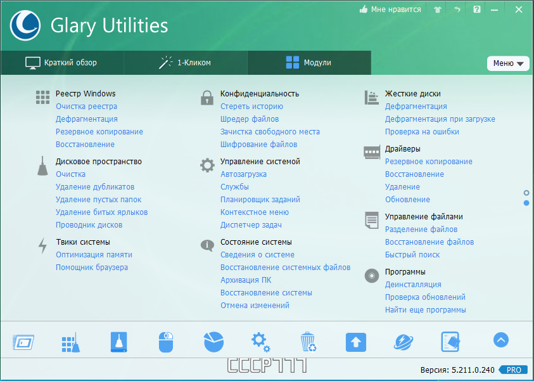Launch disk cleaner icon in bottom toolbar
The image size is (534, 381).
[119, 342]
